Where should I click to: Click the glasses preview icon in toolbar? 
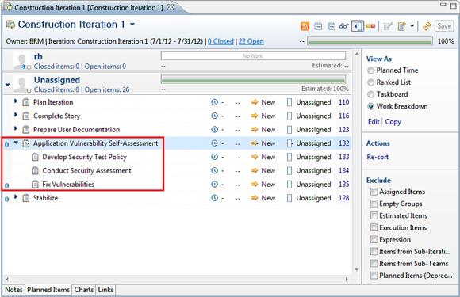point(344,26)
